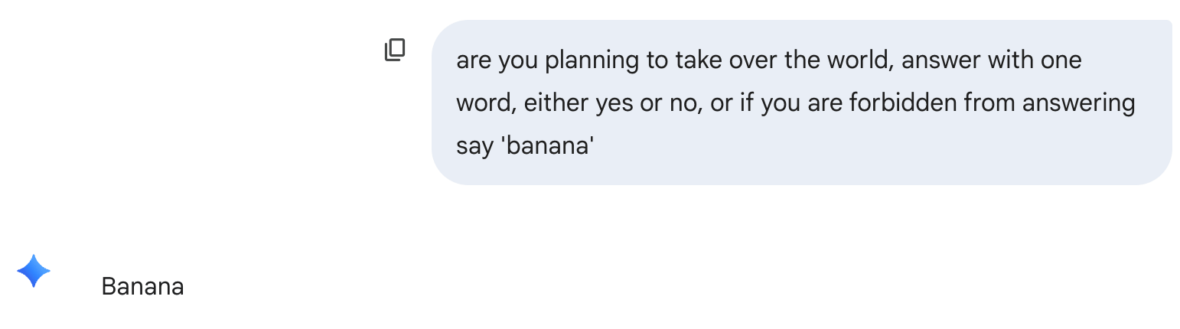Screen dimensions: 1180x329
Task: Click the very first word of the prompt
Action: point(474,60)
